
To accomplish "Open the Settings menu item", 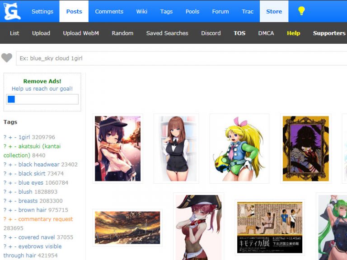I will 42,11.
